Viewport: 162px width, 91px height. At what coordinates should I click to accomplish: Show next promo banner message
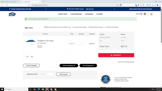tap(114, 9)
